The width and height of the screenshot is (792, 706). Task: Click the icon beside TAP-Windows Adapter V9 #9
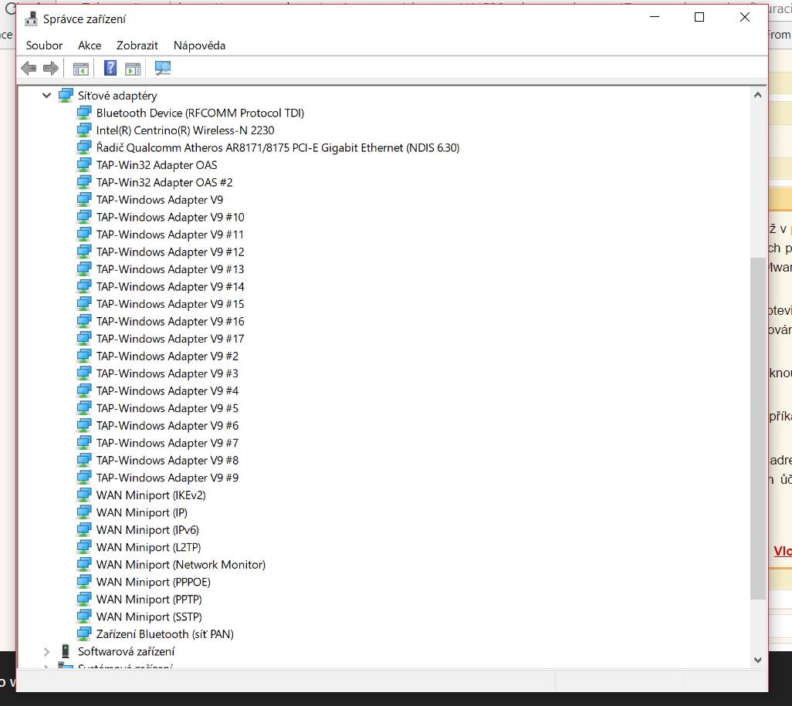(84, 478)
